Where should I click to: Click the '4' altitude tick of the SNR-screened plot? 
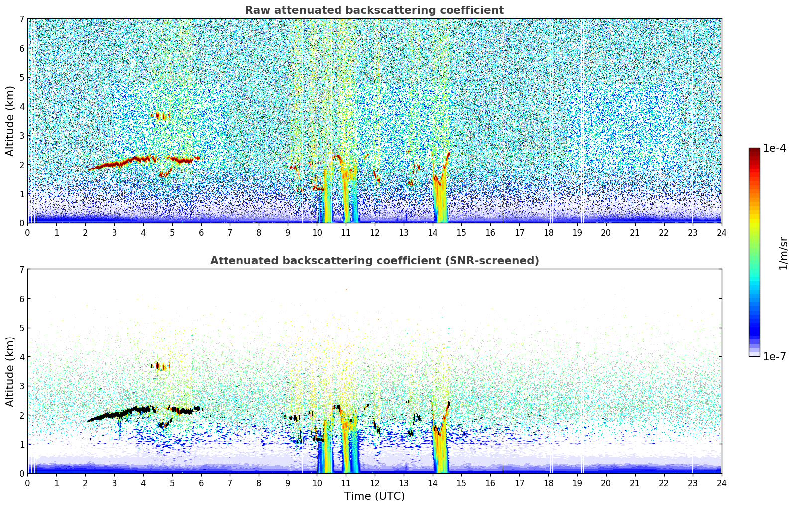click(22, 357)
